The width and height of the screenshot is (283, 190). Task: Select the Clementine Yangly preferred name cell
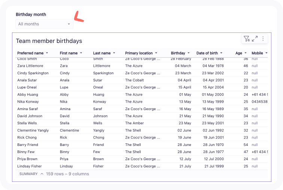click(x=33, y=130)
